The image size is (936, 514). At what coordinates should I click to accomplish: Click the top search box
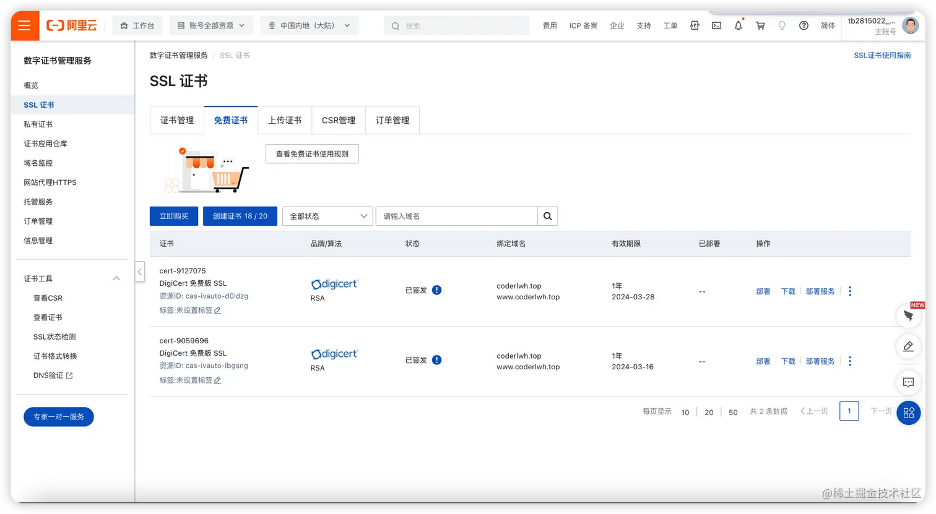(457, 25)
